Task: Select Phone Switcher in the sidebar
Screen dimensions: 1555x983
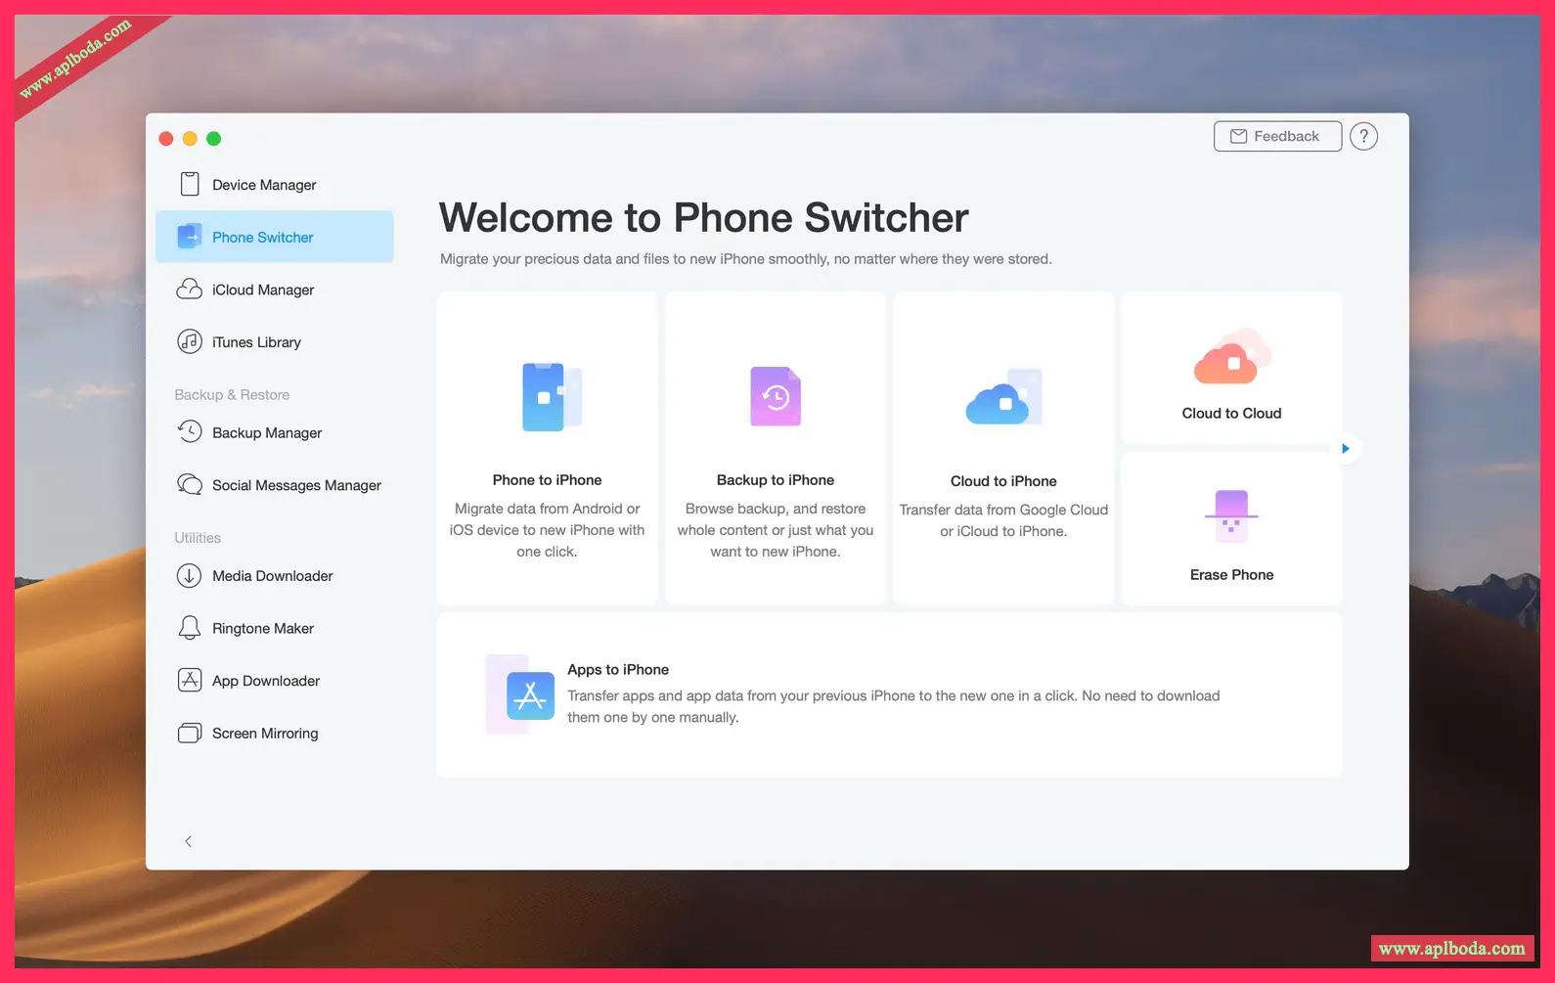Action: (x=275, y=237)
